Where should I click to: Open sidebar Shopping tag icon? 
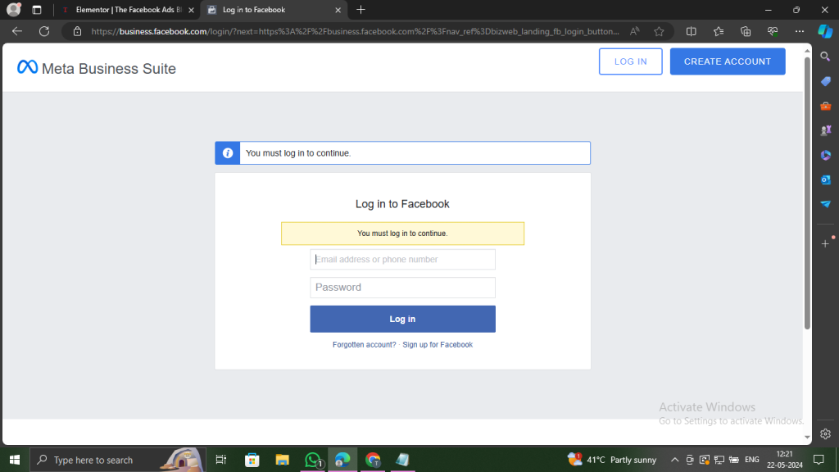(826, 81)
